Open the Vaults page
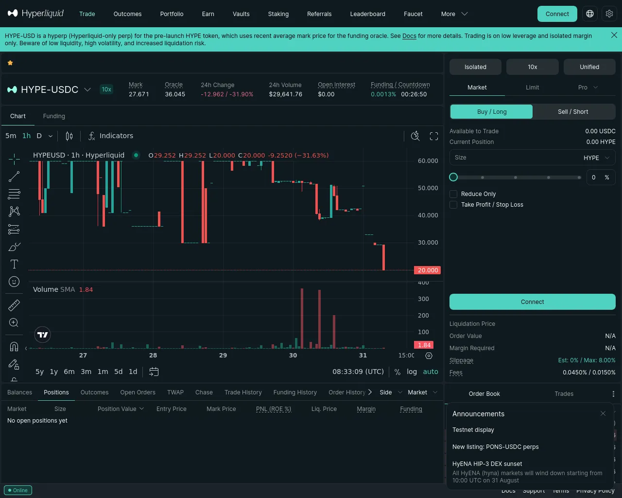This screenshot has width=622, height=498. point(241,14)
